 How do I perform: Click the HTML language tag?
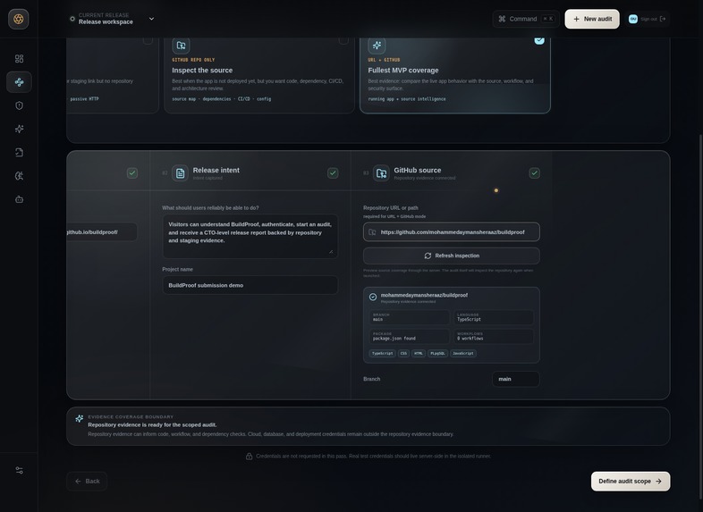pyautogui.click(x=419, y=354)
